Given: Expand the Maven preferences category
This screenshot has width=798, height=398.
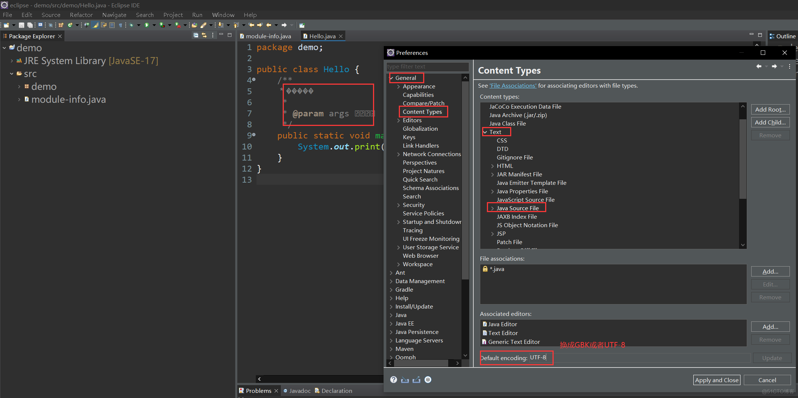Looking at the screenshot, I should (391, 349).
